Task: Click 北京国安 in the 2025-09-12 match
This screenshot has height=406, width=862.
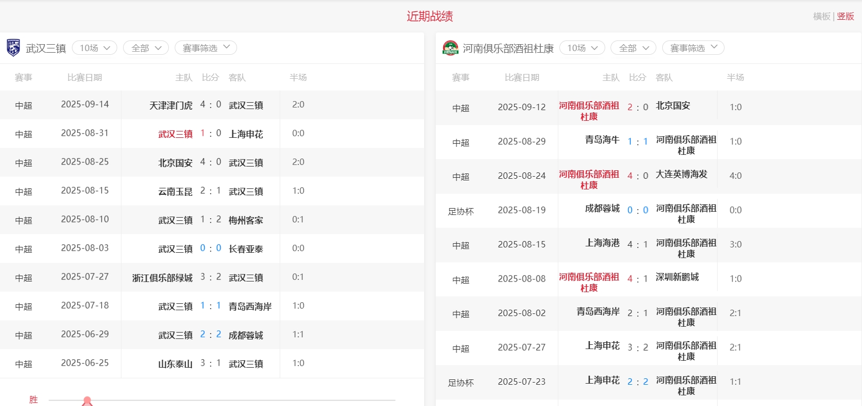Action: click(x=672, y=106)
